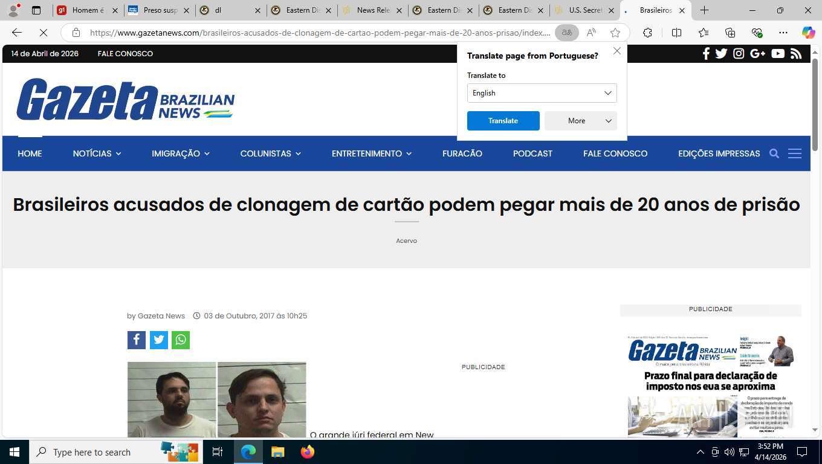Switch to the 'U.S. Secret' tab

[584, 10]
